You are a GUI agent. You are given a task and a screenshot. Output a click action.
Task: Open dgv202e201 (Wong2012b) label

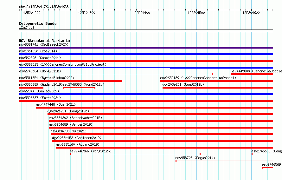coord(68,111)
